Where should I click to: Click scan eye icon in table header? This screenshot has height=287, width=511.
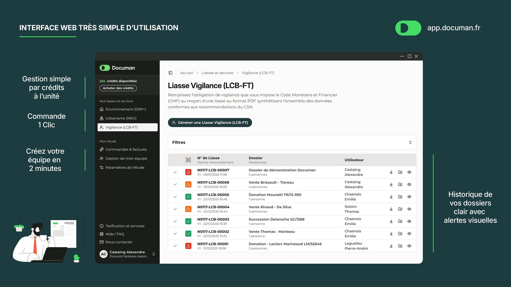point(188,160)
